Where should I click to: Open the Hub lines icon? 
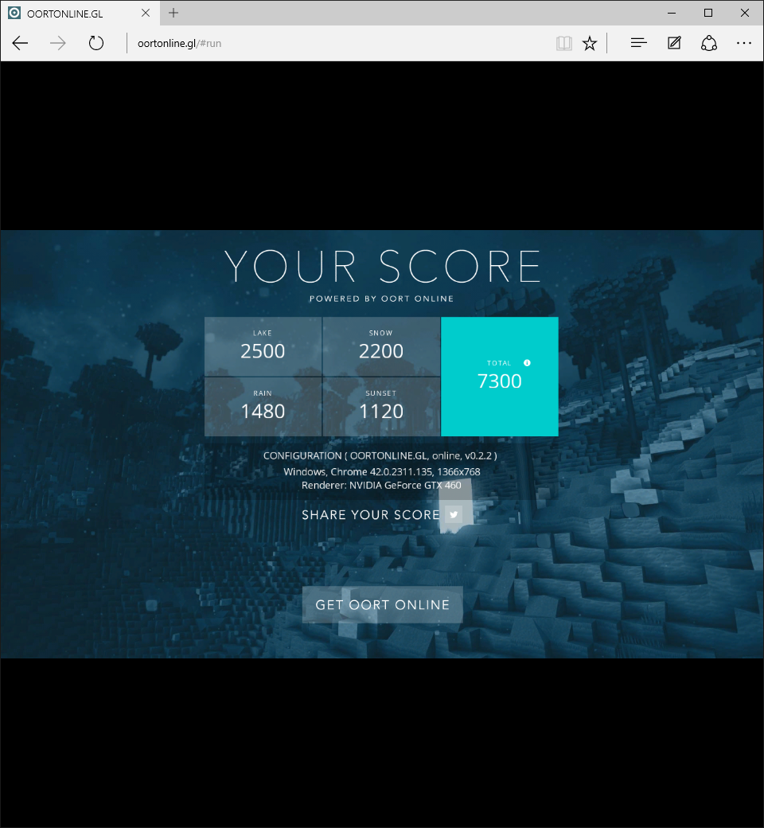tap(639, 43)
